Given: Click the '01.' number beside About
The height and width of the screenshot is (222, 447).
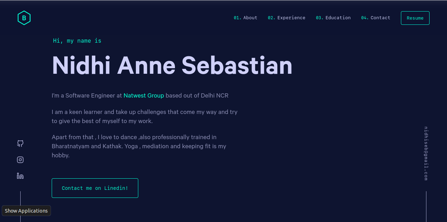Looking at the screenshot, I should click(237, 18).
